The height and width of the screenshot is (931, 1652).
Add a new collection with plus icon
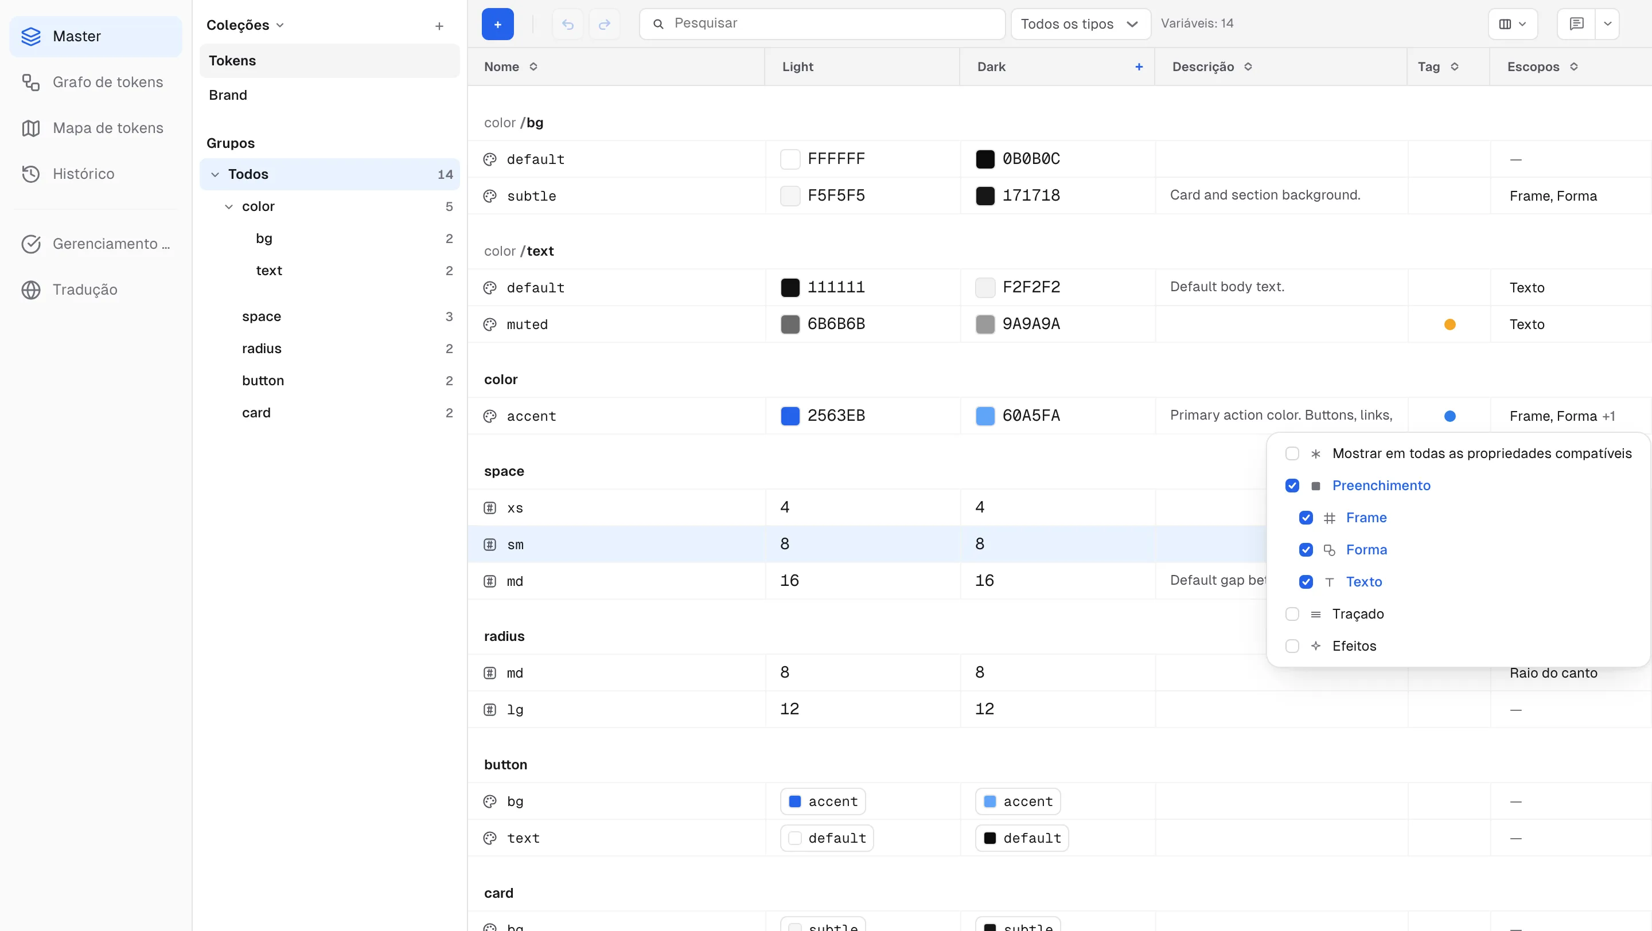point(439,26)
